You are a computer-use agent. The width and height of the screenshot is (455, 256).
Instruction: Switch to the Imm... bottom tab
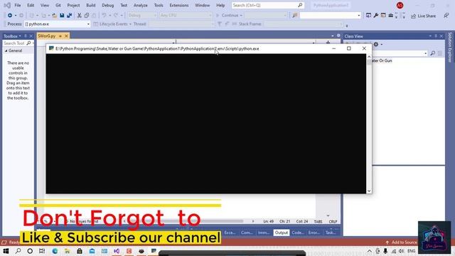click(264, 233)
